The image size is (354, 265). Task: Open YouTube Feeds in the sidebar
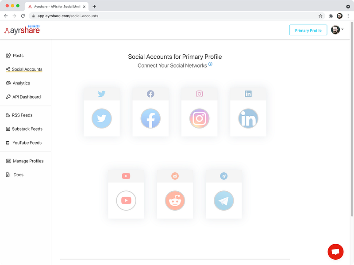(24, 143)
